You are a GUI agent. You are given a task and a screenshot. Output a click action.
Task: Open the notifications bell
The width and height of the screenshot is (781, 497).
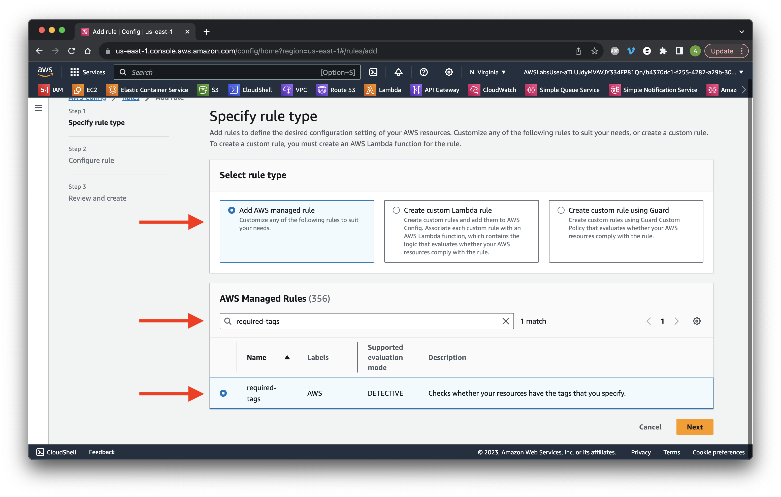[x=398, y=72]
